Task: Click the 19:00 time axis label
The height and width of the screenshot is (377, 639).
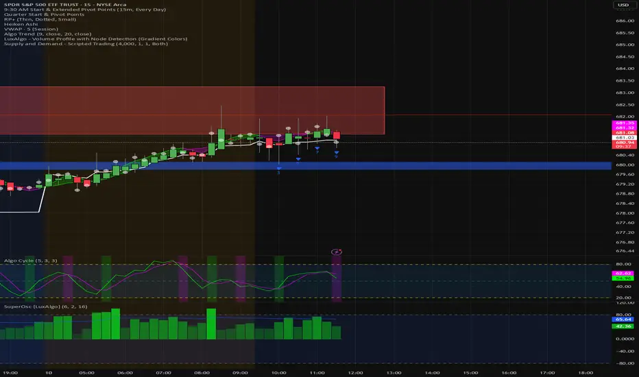Action: click(x=10, y=372)
